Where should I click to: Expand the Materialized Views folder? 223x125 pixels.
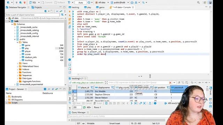(x=17, y=66)
